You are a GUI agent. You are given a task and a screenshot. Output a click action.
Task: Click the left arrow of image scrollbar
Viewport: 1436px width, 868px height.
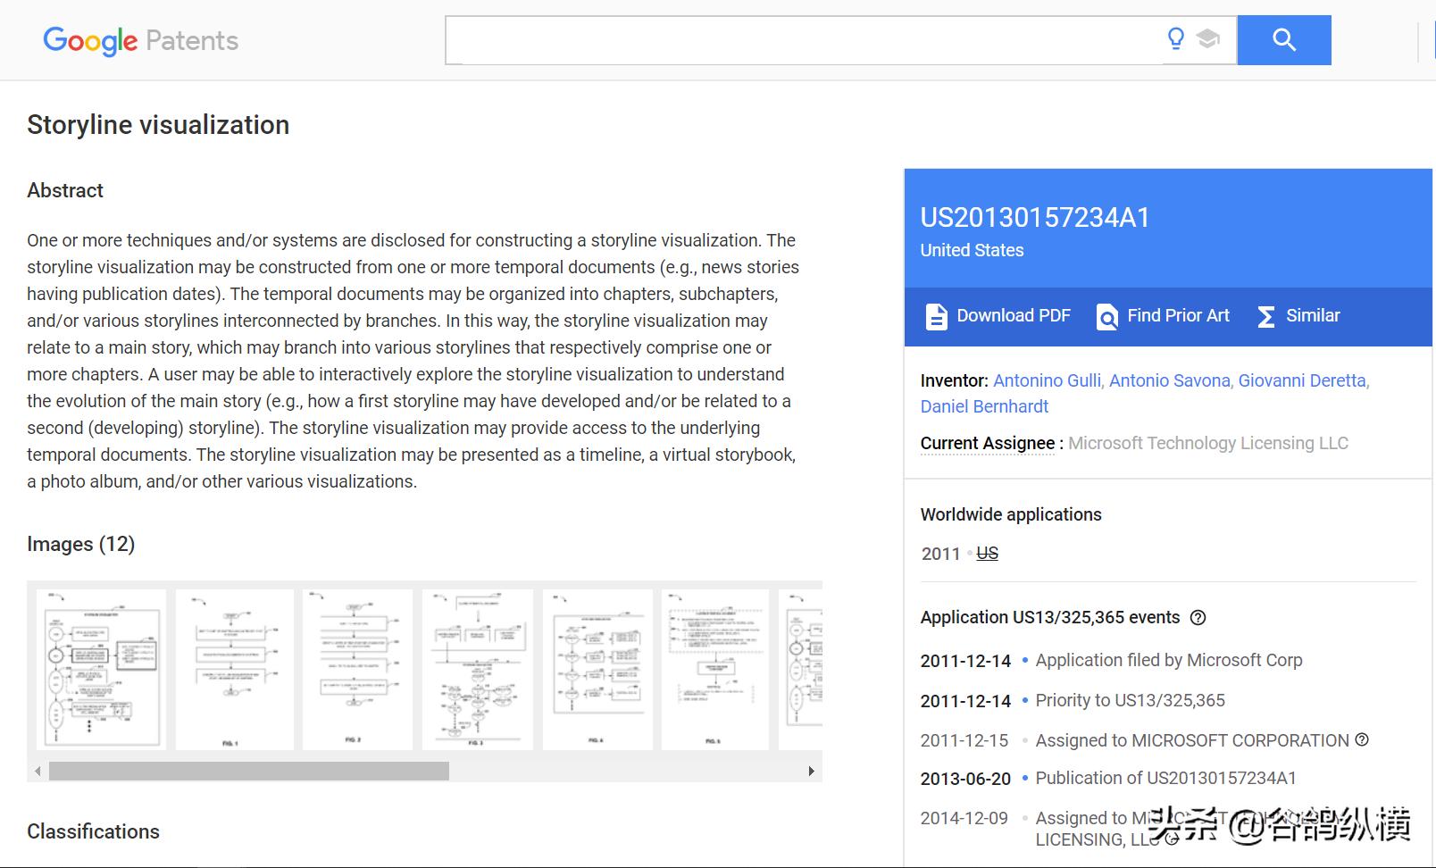tap(38, 771)
